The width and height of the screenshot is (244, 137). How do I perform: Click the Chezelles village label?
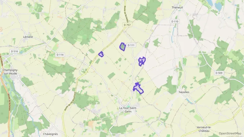[x=184, y=92]
